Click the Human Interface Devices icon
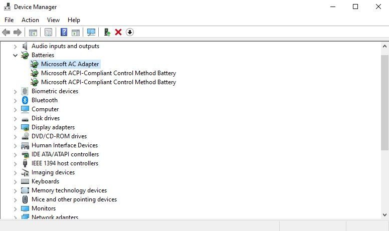The height and width of the screenshot is (231, 389). pos(25,145)
